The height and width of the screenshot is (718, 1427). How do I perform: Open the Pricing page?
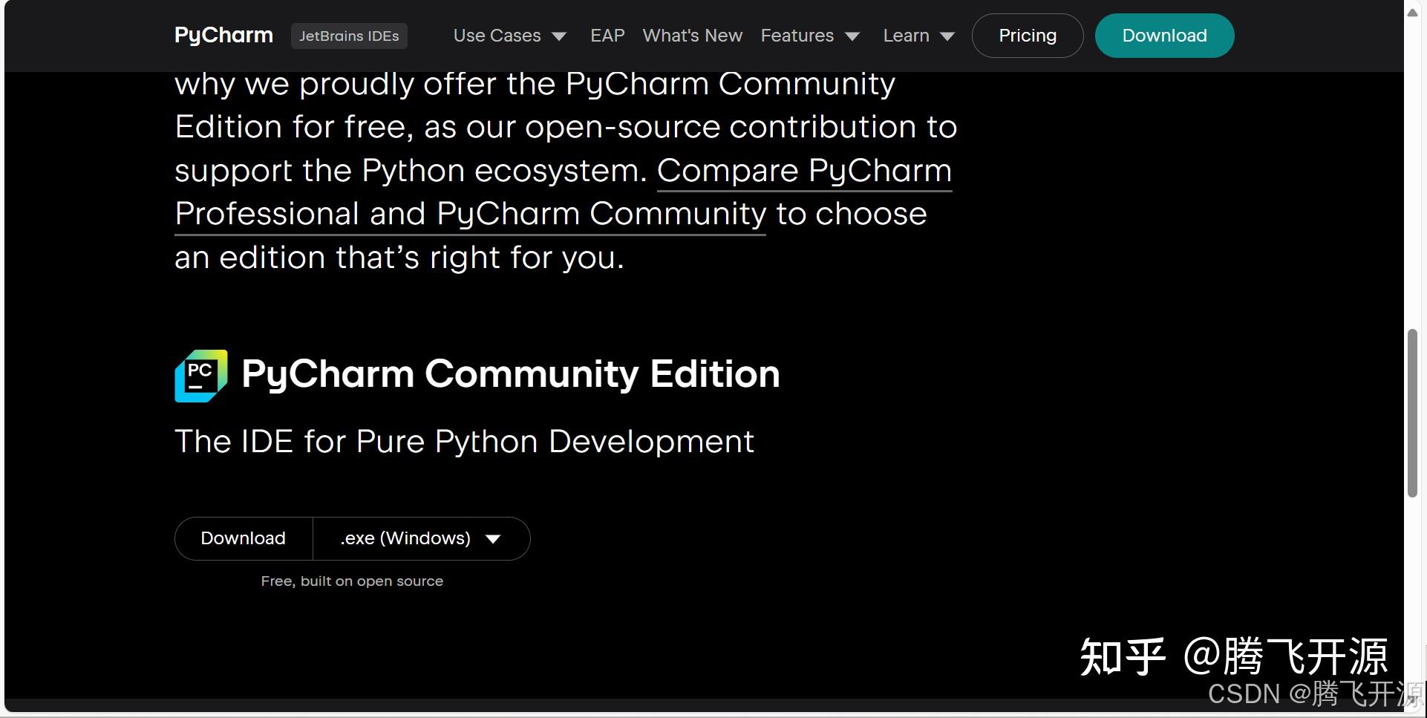[x=1028, y=36]
